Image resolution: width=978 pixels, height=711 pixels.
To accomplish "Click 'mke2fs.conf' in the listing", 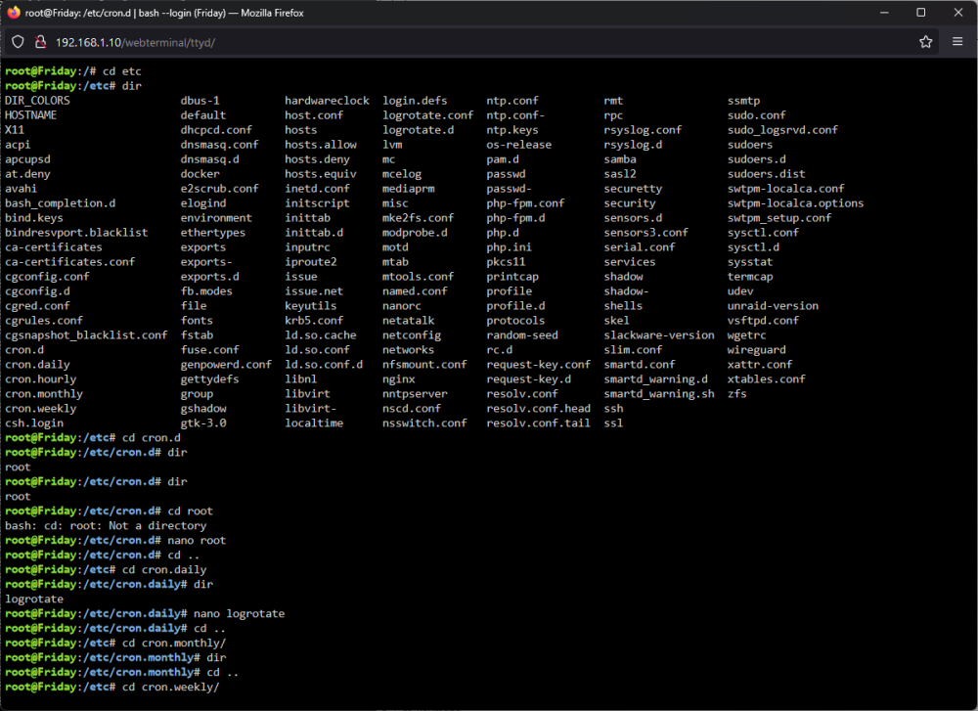I will tap(418, 218).
